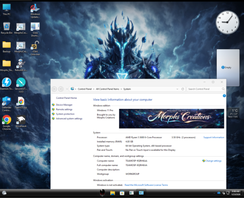Expand the recent locations dropdown arrow
Image resolution: width=244 pixels, height=198 pixels.
67,89
